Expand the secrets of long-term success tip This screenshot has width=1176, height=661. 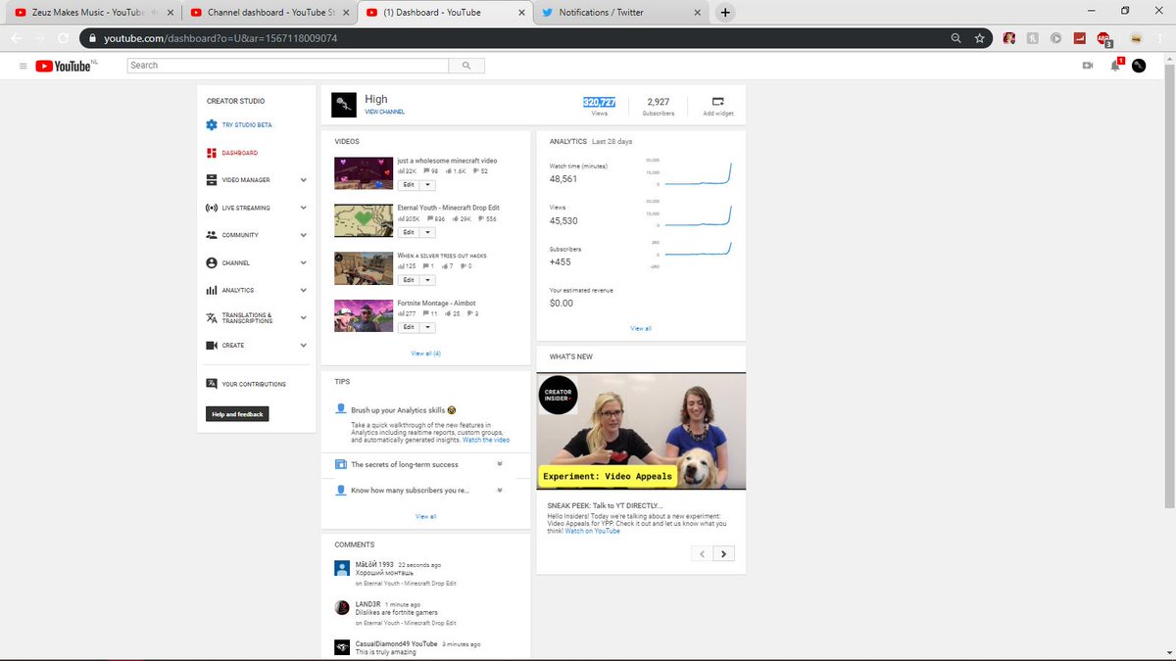point(500,464)
